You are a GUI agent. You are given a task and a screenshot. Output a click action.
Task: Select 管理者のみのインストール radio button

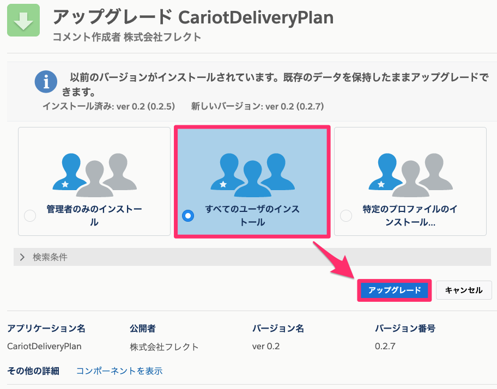point(30,216)
